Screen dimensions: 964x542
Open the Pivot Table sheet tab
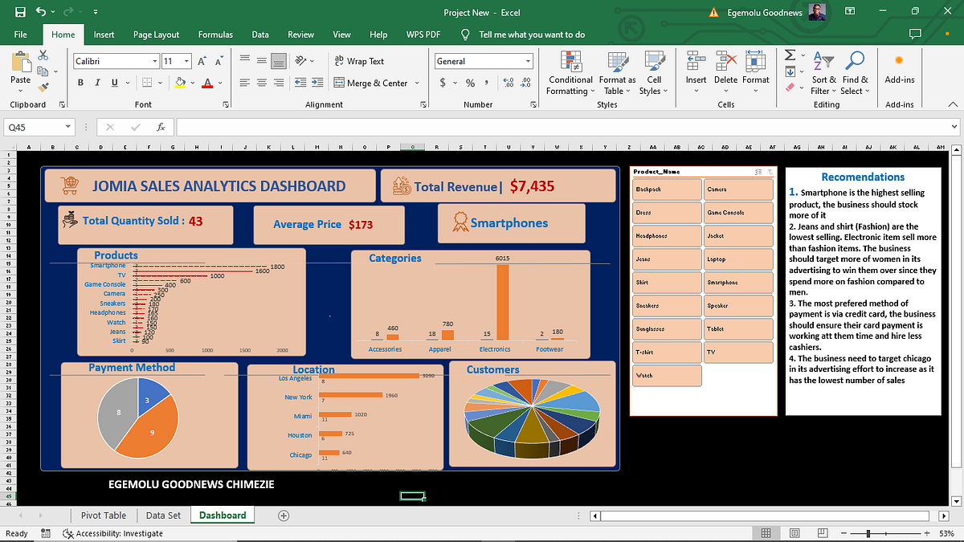point(103,515)
